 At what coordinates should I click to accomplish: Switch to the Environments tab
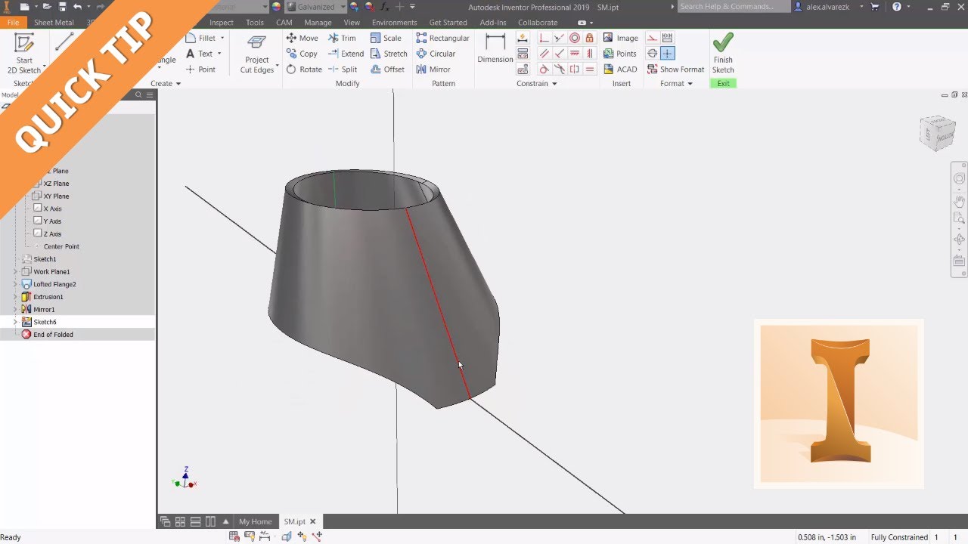394,23
